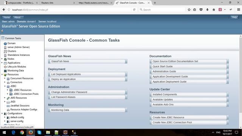The image size is (242, 136).
Task: Open List Password Aliases
Action: [x=88, y=97]
